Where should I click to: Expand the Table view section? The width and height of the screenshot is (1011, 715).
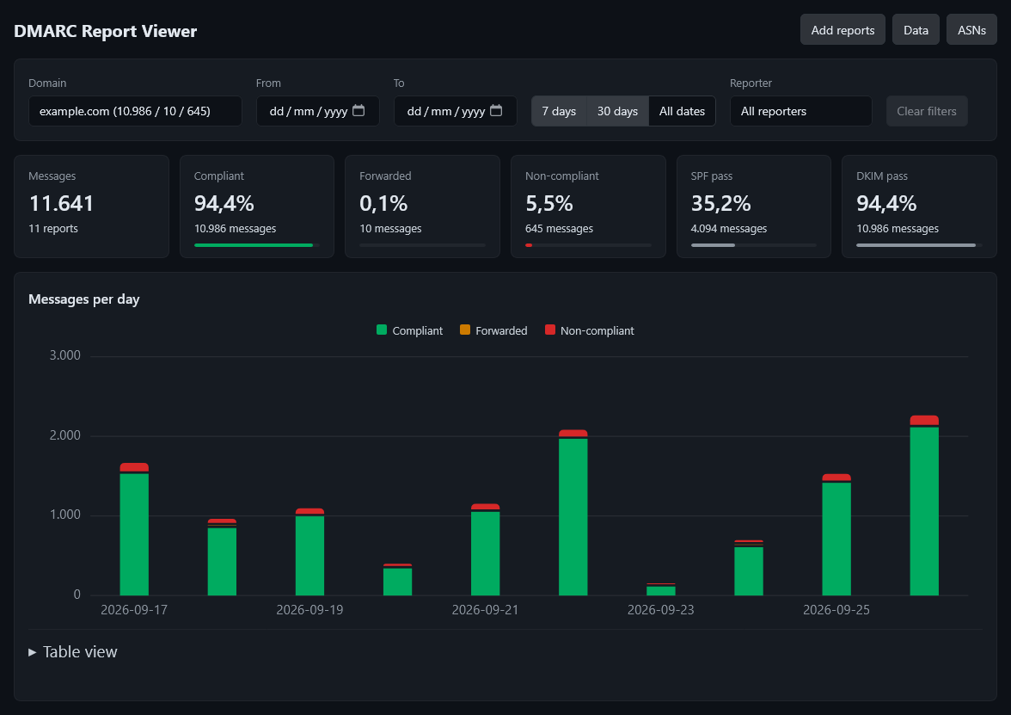click(x=73, y=652)
